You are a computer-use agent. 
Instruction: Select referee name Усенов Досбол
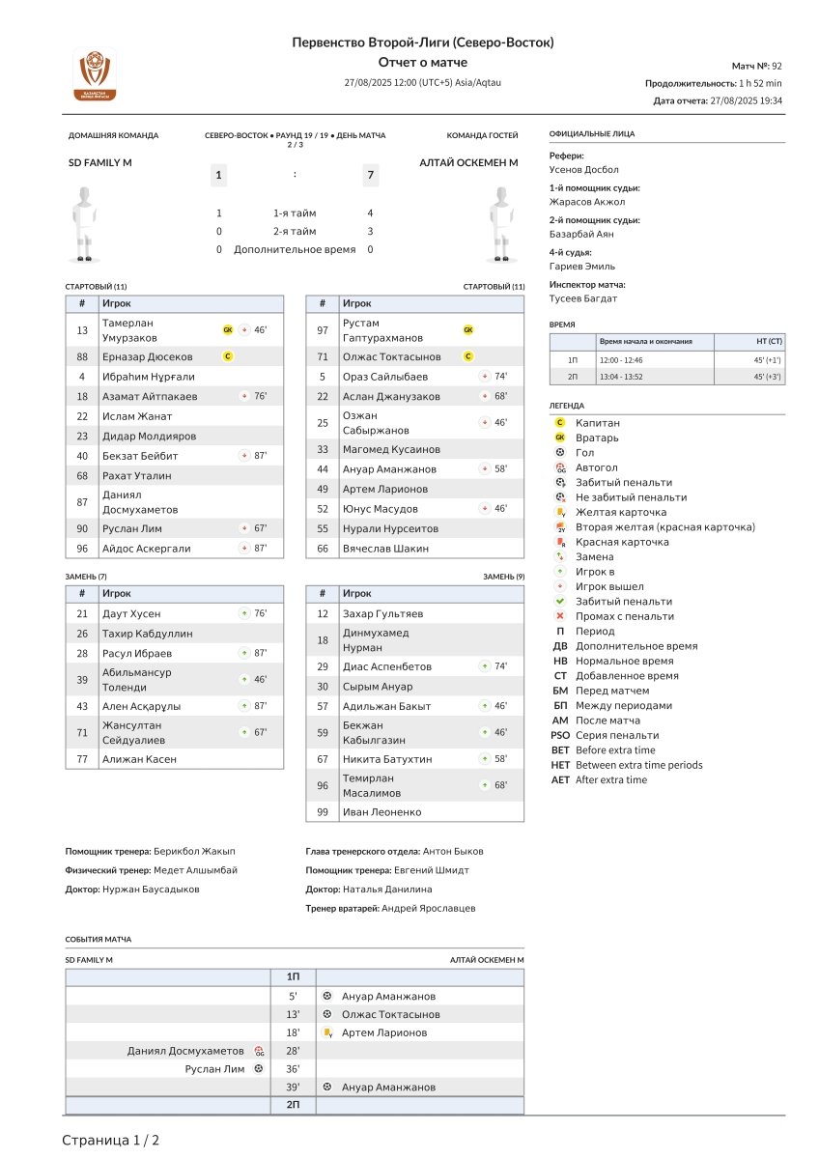point(585,170)
